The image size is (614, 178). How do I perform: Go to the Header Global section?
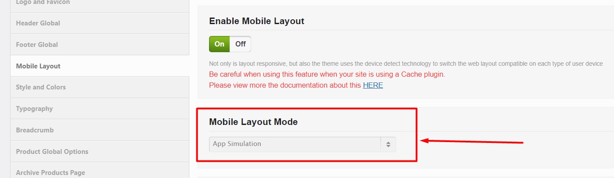[38, 23]
